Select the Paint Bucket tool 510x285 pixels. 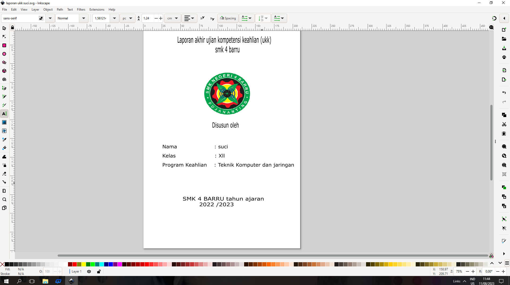click(x=4, y=148)
